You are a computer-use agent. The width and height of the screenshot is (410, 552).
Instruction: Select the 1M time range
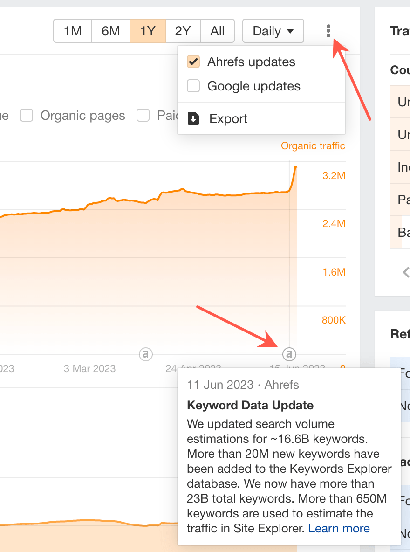(73, 31)
